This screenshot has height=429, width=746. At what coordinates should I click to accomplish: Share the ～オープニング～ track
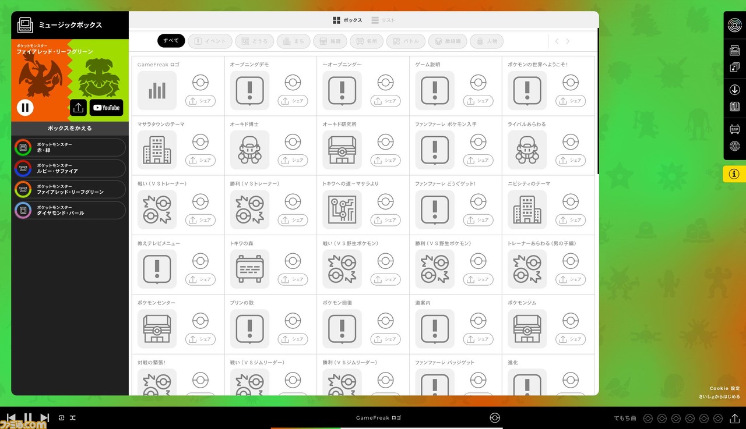[x=385, y=101]
